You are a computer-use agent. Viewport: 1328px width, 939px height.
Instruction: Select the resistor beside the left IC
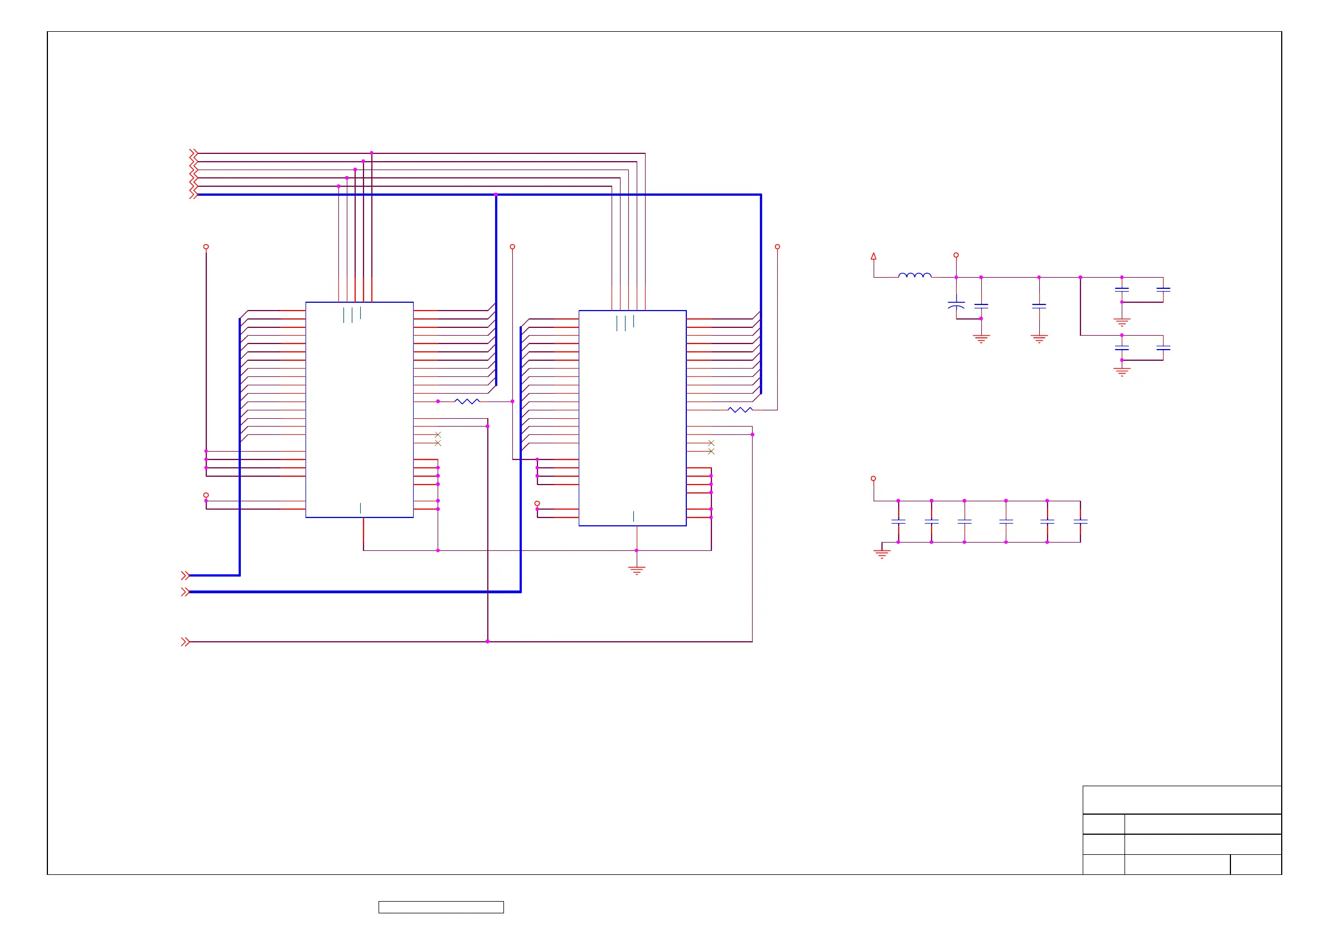(x=467, y=401)
